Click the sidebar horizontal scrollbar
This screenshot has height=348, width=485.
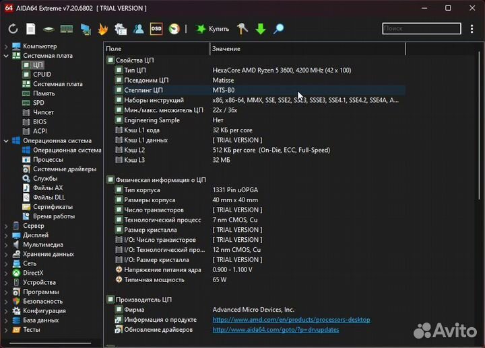coord(51,343)
